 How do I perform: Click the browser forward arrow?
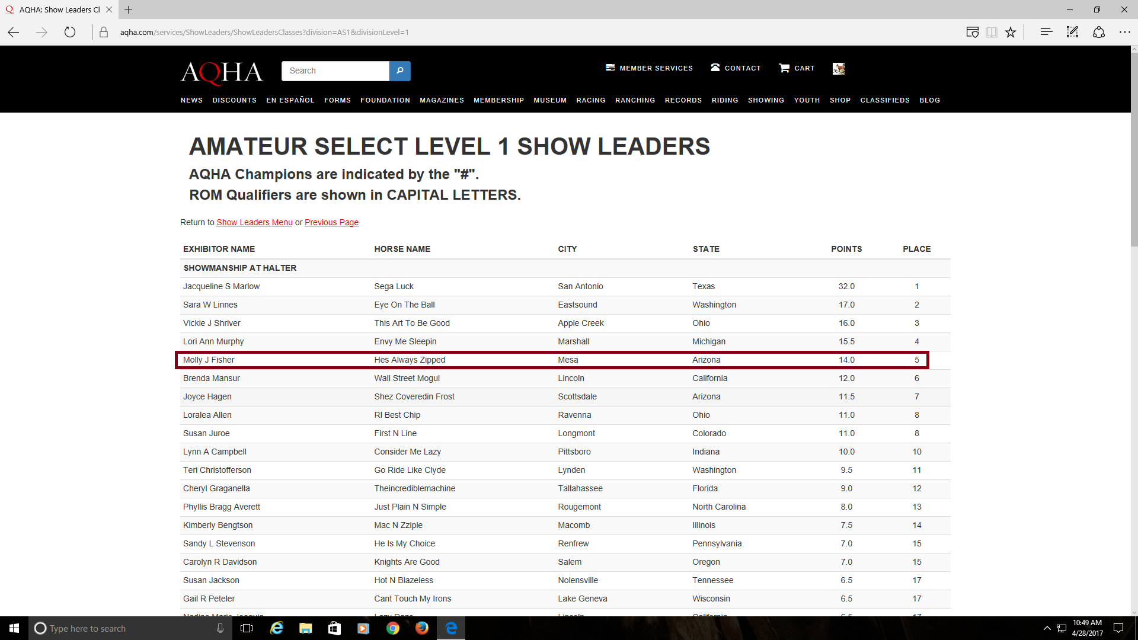coord(41,32)
